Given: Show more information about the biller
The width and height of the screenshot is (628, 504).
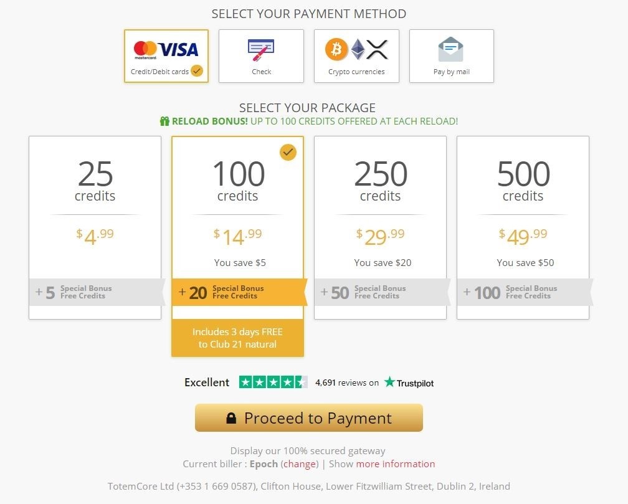Looking at the screenshot, I should [395, 464].
